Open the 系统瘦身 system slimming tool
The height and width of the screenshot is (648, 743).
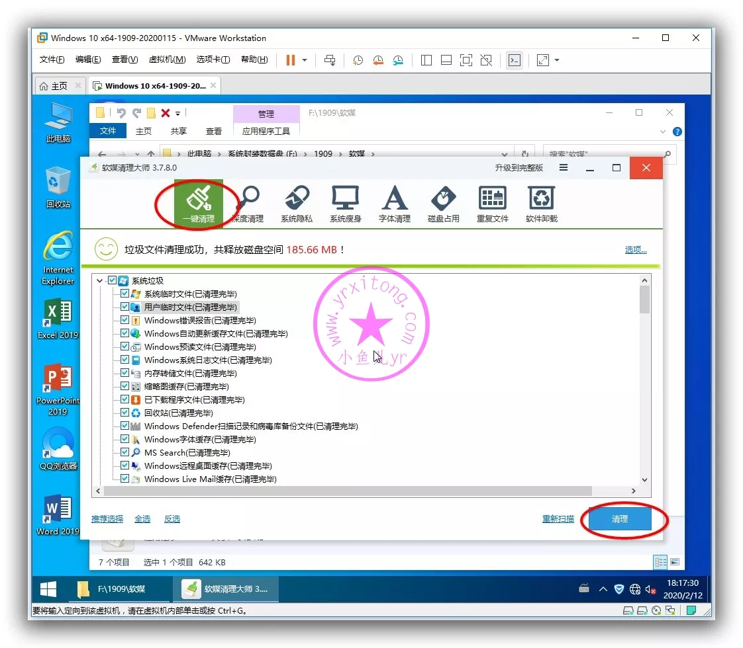tap(345, 203)
